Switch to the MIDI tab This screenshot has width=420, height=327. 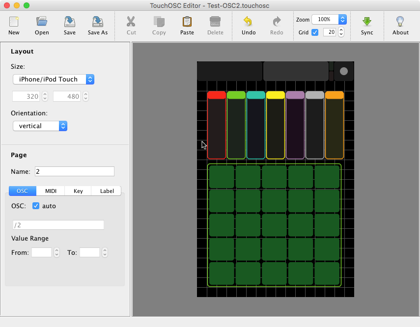(x=51, y=191)
